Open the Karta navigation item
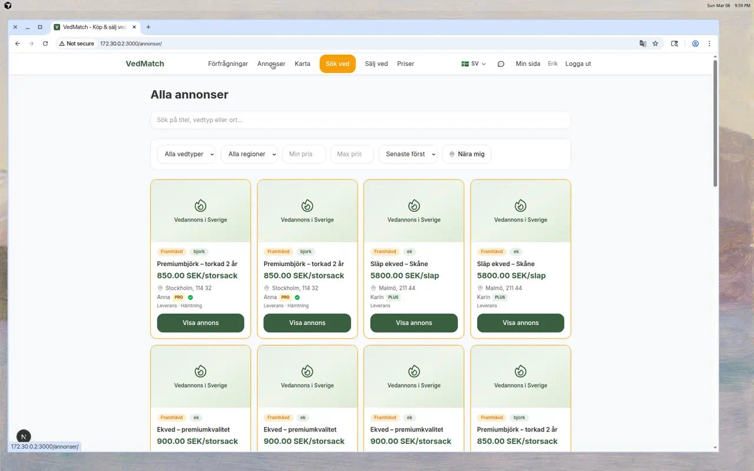Screen dimensions: 754x471 (x=302, y=64)
